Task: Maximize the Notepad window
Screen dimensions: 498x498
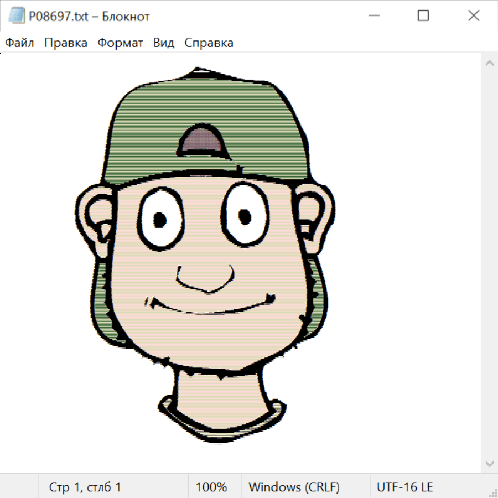Action: coord(423,16)
